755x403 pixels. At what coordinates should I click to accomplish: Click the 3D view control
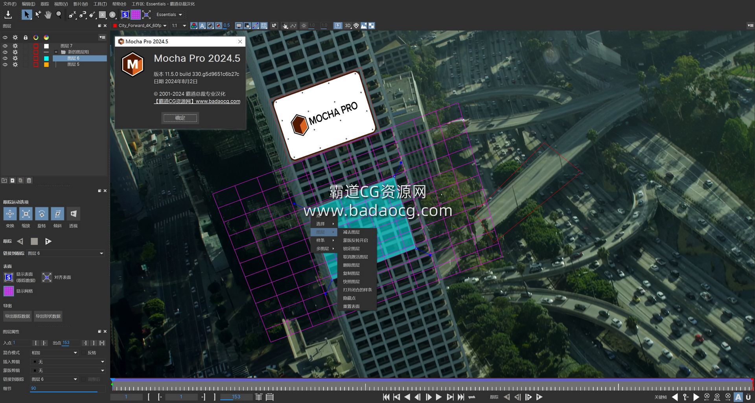[348, 26]
